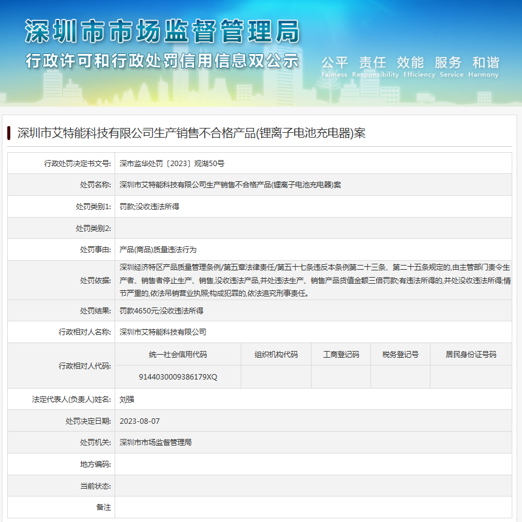Screen dimensions: 522x522
Task: Select the value 罚款;没收违法所得 in 处罚类别1
Action: coord(149,207)
